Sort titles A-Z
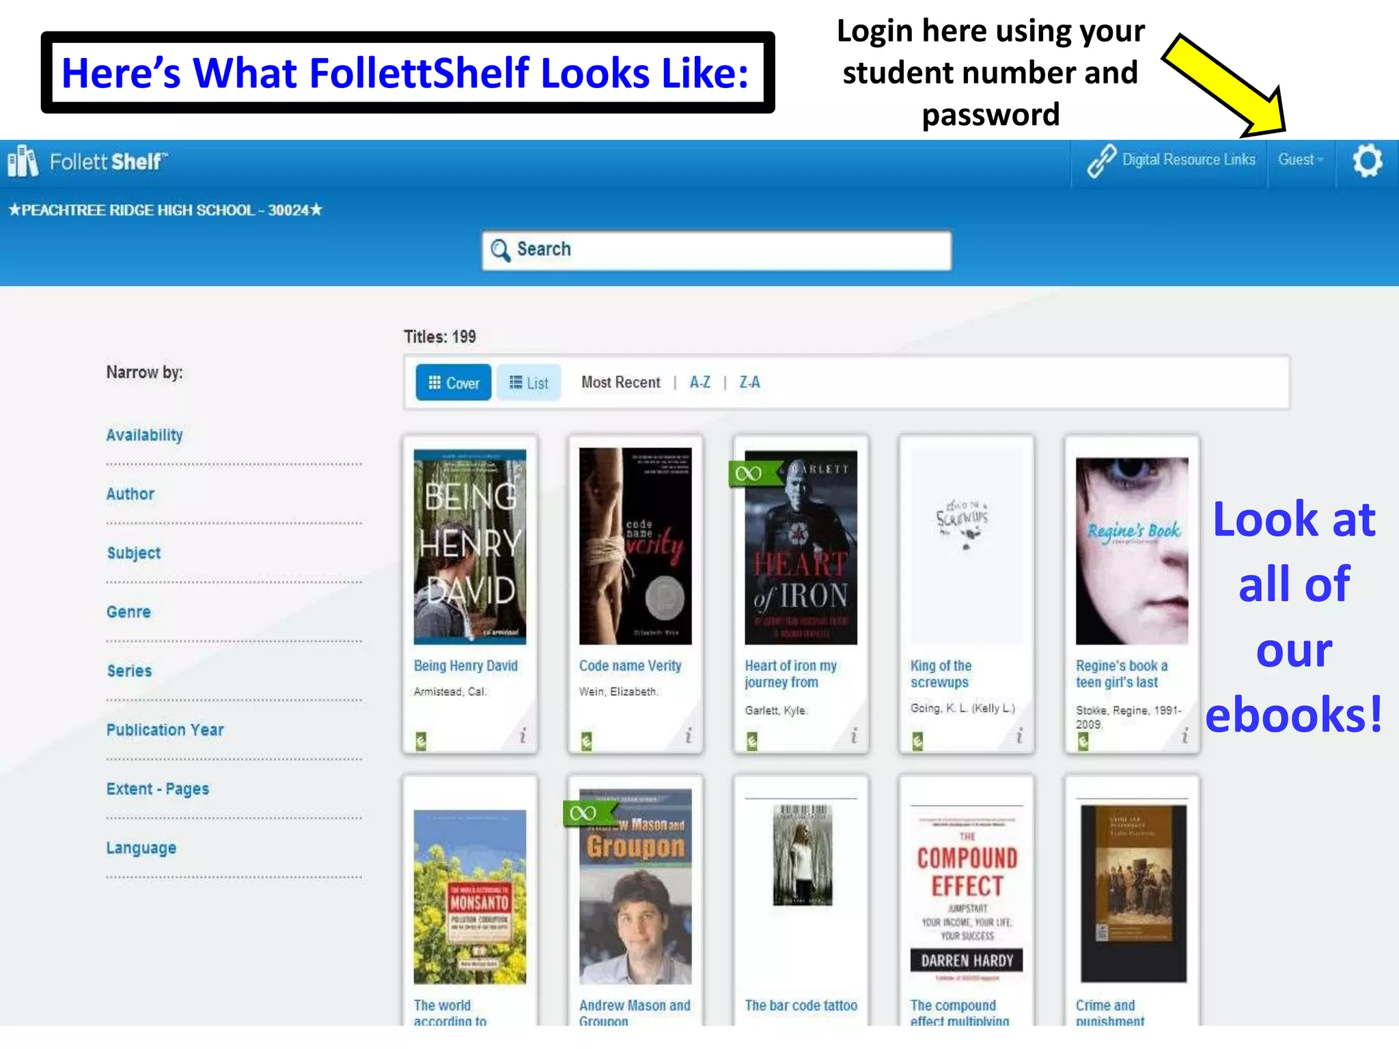This screenshot has width=1399, height=1049. 700,382
